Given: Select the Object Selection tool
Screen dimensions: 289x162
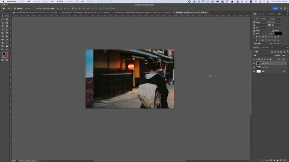Looking at the screenshot, I should pos(7,19).
